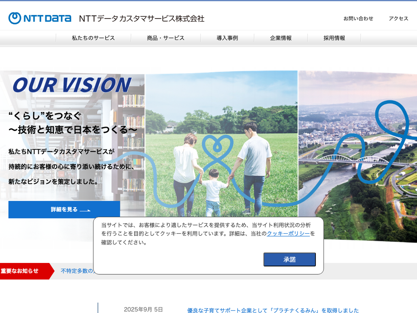This screenshot has width=417, height=313.
Task: Open the 私たちのサービス menu
Action: click(93, 38)
